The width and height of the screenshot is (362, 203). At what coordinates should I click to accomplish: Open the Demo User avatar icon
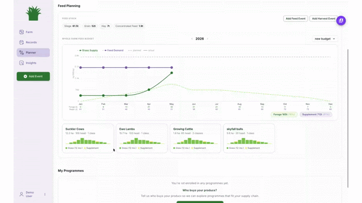[x=21, y=194]
